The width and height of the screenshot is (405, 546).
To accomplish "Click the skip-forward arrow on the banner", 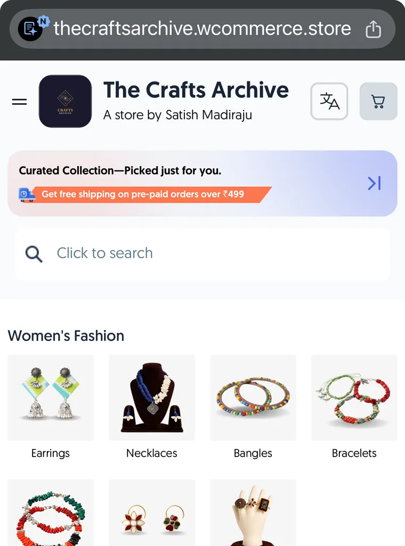I will click(x=374, y=183).
